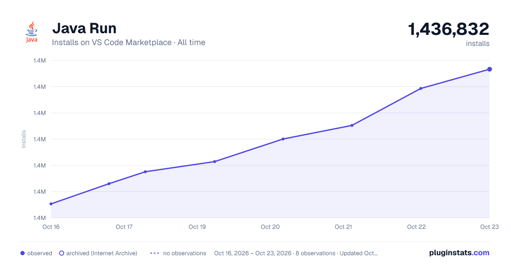Click the Oct 22 x-axis label

416,227
